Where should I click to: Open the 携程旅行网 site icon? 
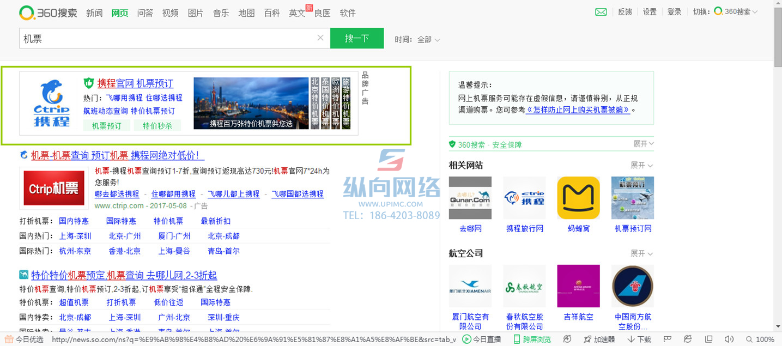click(524, 198)
